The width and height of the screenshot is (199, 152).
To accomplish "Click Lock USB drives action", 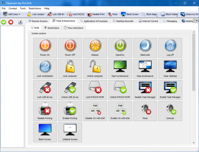I will coord(45,90).
